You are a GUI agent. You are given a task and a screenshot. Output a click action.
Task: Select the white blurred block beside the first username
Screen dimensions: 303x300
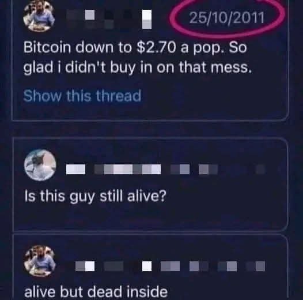pyautogui.click(x=147, y=19)
